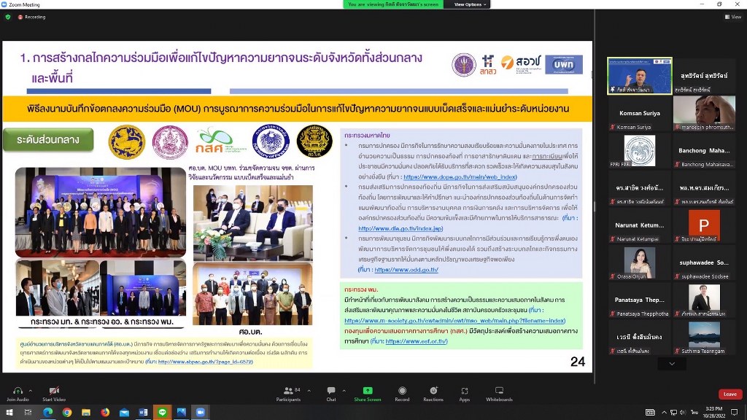Open the cdd.go.th link on slide
The height and width of the screenshot is (420, 747).
pos(406,270)
